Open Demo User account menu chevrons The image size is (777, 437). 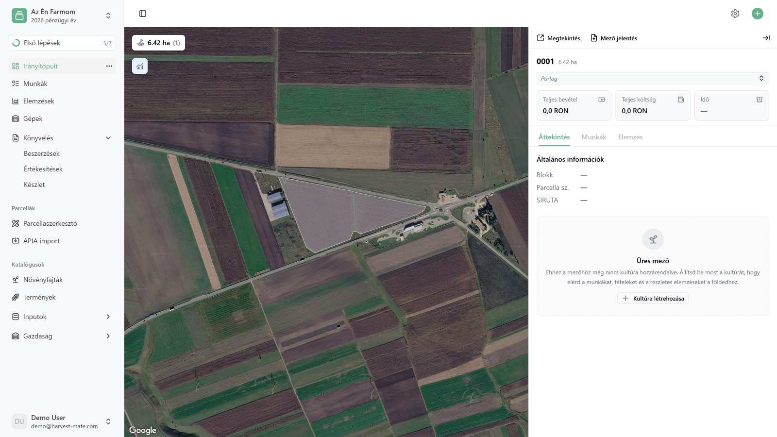pos(108,421)
